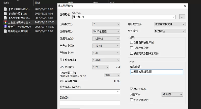Click the G:\A\A\ path text
Viewport: 201px width, 109px height.
[77, 13]
